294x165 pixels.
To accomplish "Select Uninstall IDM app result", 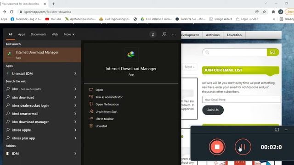I will click(23, 73).
